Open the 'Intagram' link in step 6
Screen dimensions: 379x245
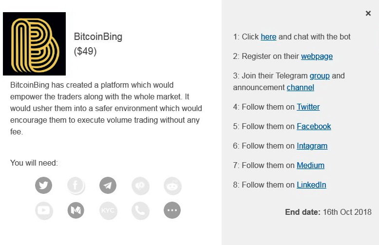coord(312,146)
